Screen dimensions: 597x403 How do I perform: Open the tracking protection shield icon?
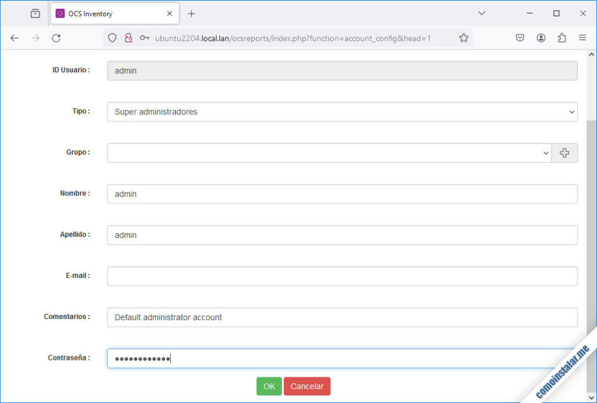click(x=112, y=38)
